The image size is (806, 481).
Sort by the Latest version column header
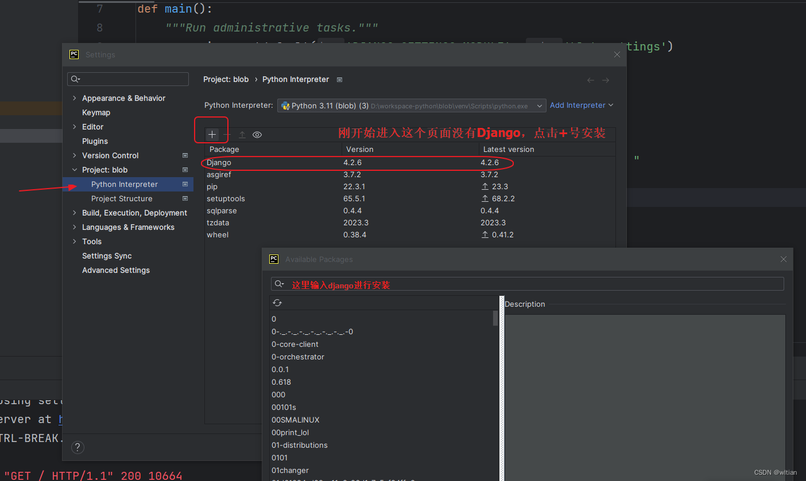(x=547, y=149)
